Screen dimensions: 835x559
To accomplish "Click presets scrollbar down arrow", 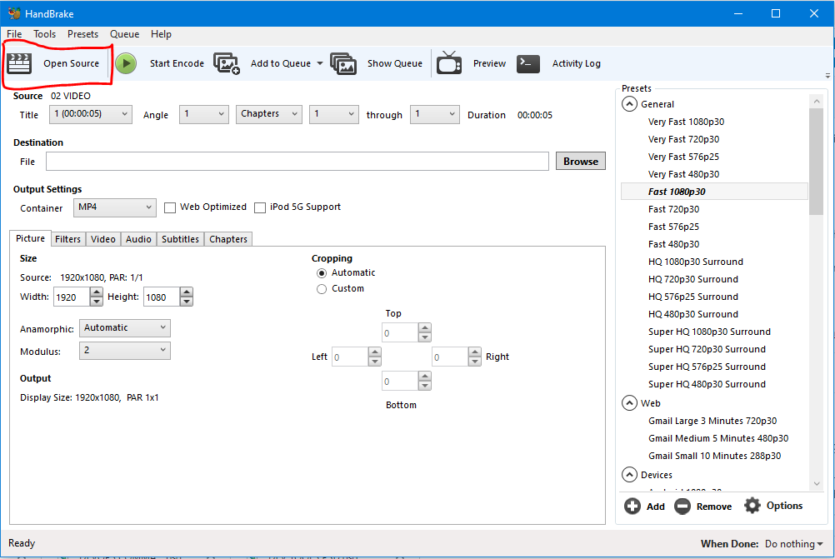I will click(817, 483).
